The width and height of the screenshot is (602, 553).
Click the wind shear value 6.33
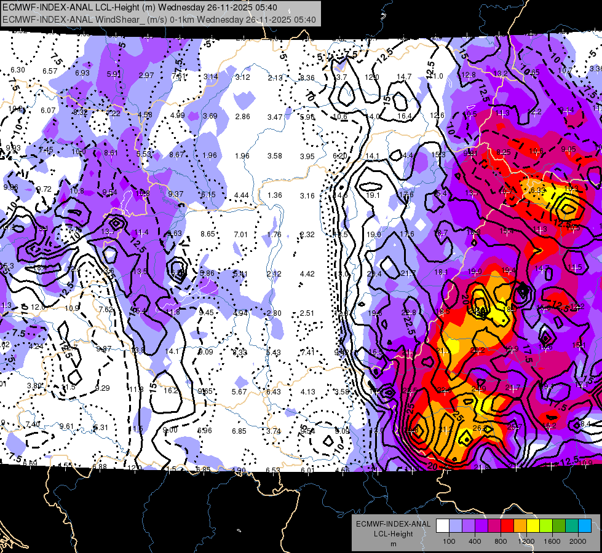pyautogui.click(x=538, y=190)
